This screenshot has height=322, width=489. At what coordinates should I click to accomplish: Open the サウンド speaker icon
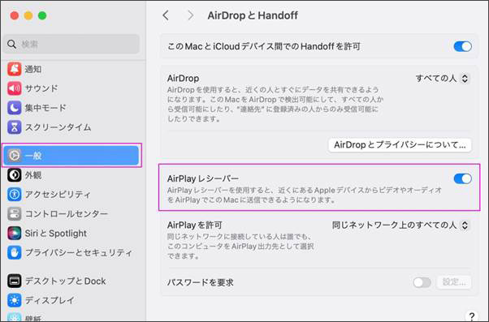pyautogui.click(x=15, y=88)
